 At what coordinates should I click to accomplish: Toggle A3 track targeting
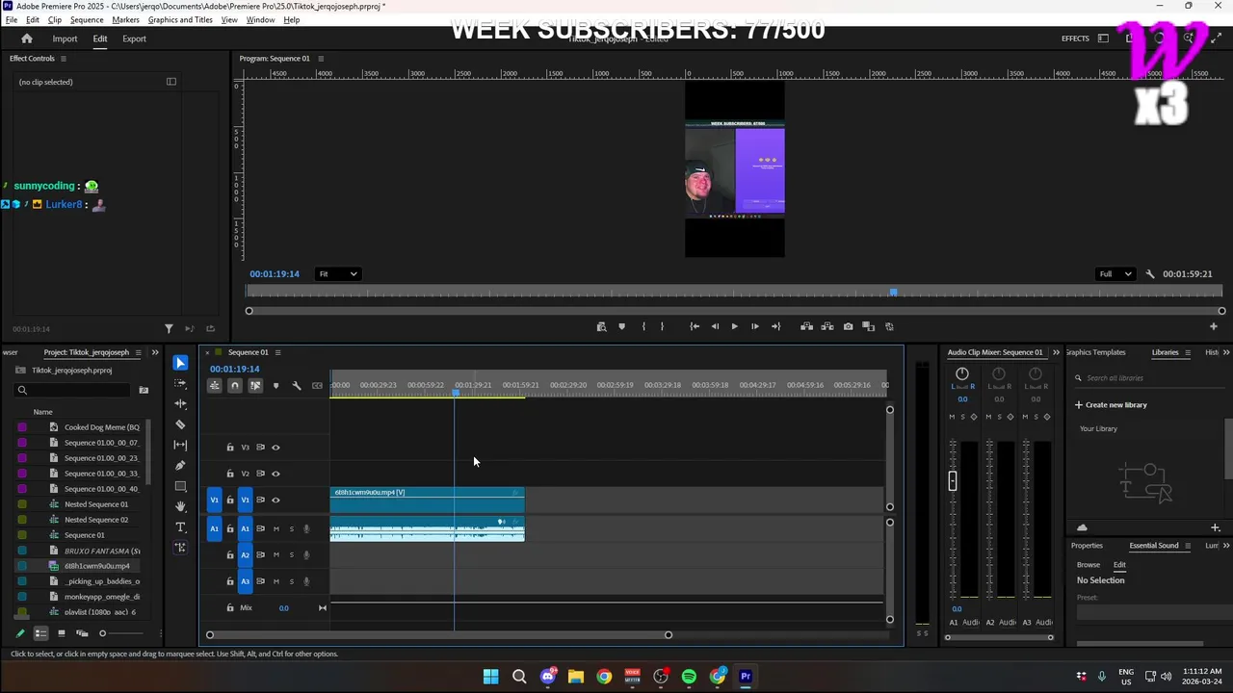(246, 581)
